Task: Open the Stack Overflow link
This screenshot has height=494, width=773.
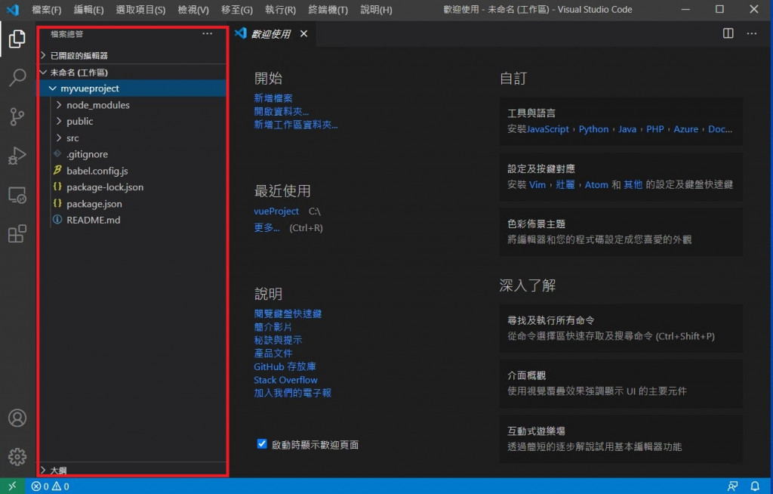Action: (x=285, y=380)
